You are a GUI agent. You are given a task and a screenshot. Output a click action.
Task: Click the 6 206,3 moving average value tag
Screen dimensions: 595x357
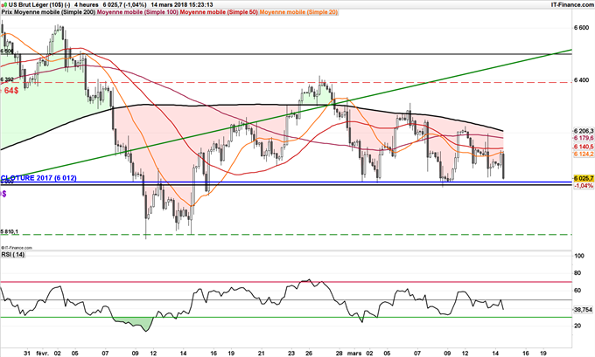[x=584, y=131]
